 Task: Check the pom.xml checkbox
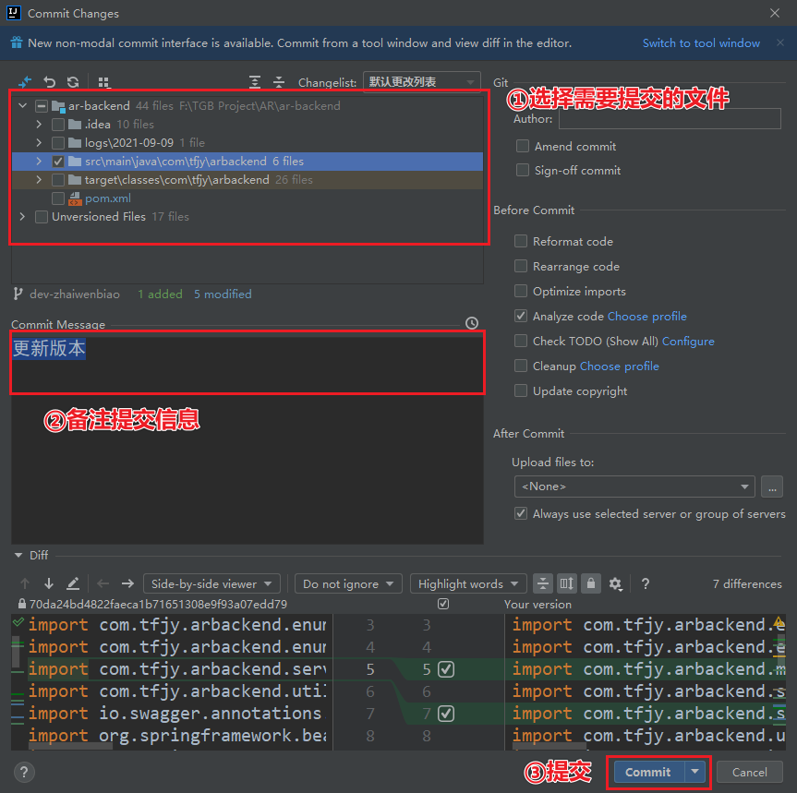[x=58, y=198]
